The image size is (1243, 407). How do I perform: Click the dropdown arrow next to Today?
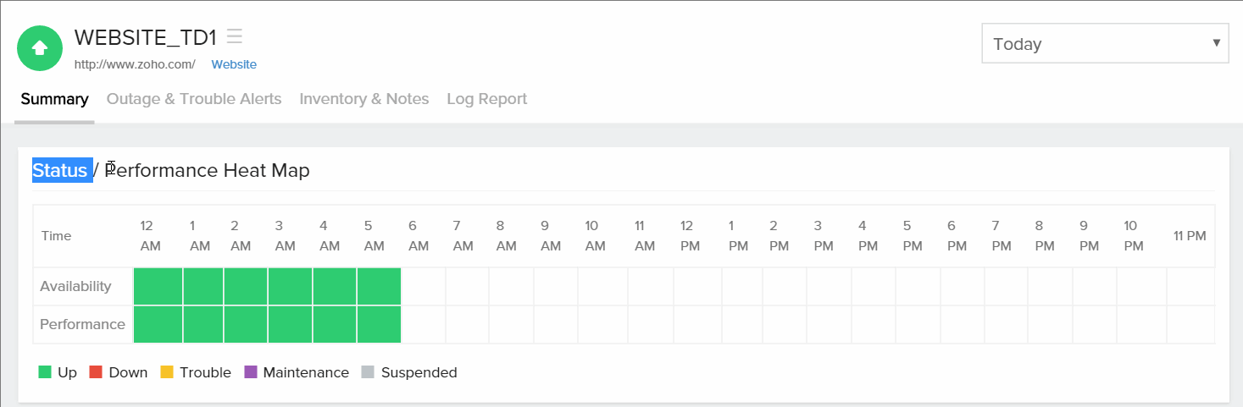[x=1217, y=43]
